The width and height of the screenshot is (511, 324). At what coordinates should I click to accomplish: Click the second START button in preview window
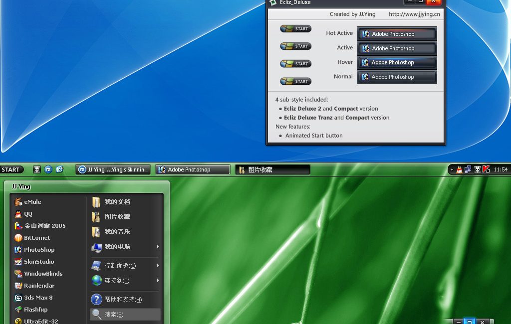click(295, 46)
